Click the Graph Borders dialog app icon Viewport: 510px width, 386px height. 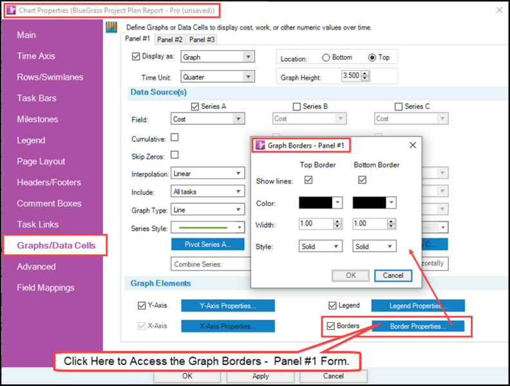260,145
